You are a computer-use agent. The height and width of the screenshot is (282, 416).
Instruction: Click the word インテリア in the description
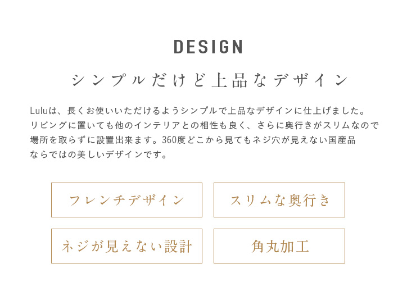click(x=157, y=125)
